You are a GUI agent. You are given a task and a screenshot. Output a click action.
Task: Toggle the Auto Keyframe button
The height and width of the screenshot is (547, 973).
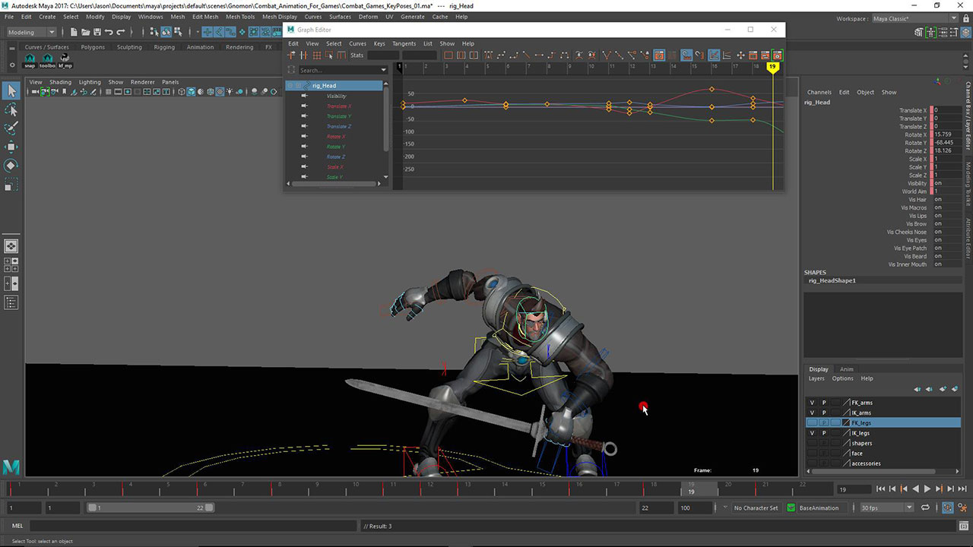tap(948, 507)
